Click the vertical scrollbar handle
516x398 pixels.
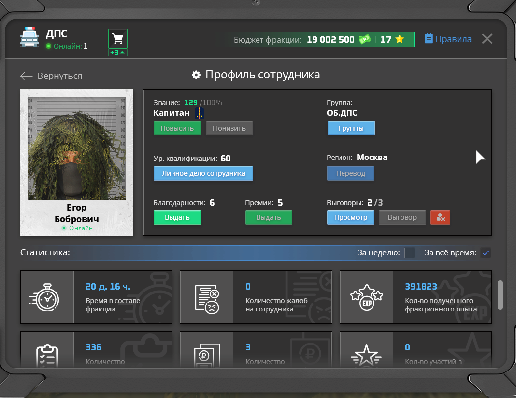point(500,295)
